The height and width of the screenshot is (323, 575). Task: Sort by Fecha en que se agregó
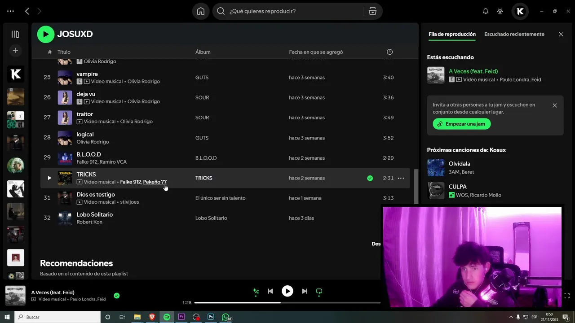click(316, 52)
